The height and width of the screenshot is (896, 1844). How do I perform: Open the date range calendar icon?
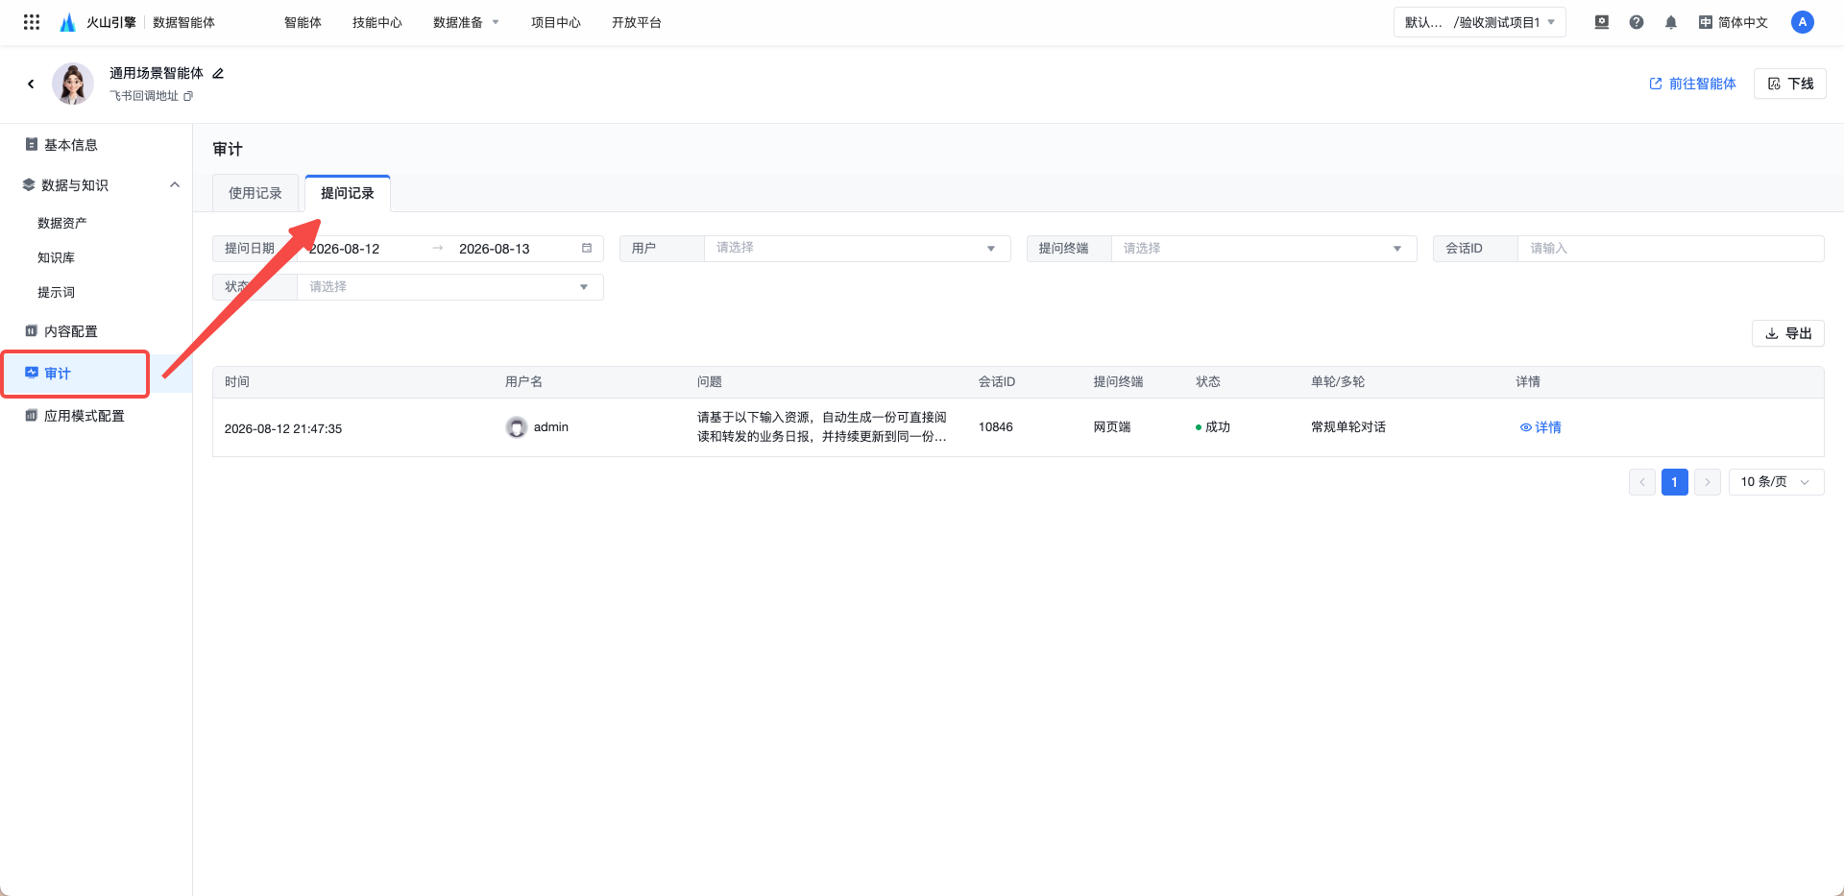coord(587,248)
